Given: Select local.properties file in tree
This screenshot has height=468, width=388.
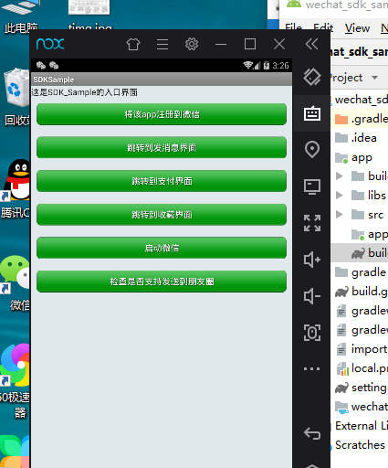Looking at the screenshot, I should point(362,368).
